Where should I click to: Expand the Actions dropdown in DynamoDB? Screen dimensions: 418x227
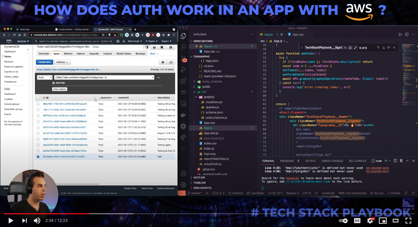click(x=62, y=62)
